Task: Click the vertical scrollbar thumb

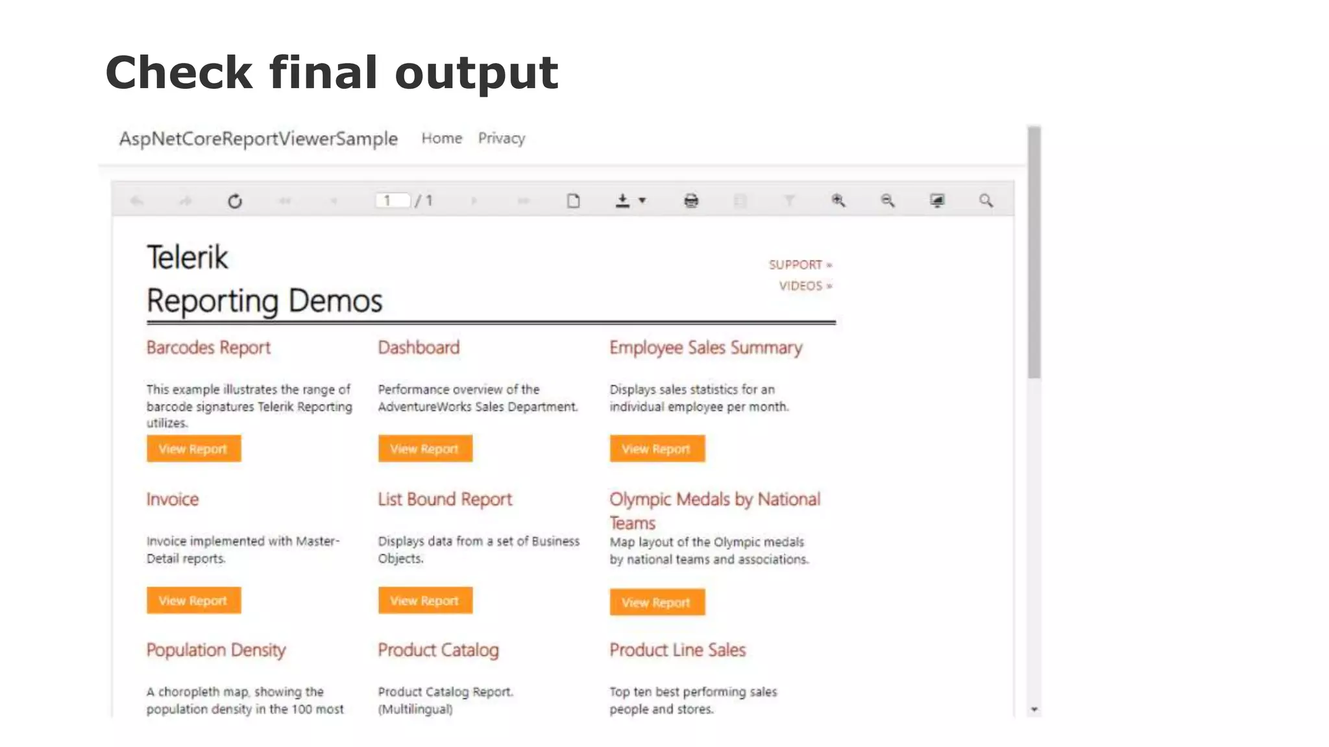Action: coord(1034,253)
